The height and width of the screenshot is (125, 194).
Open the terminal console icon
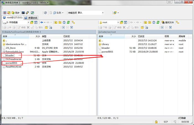coord(23,13)
